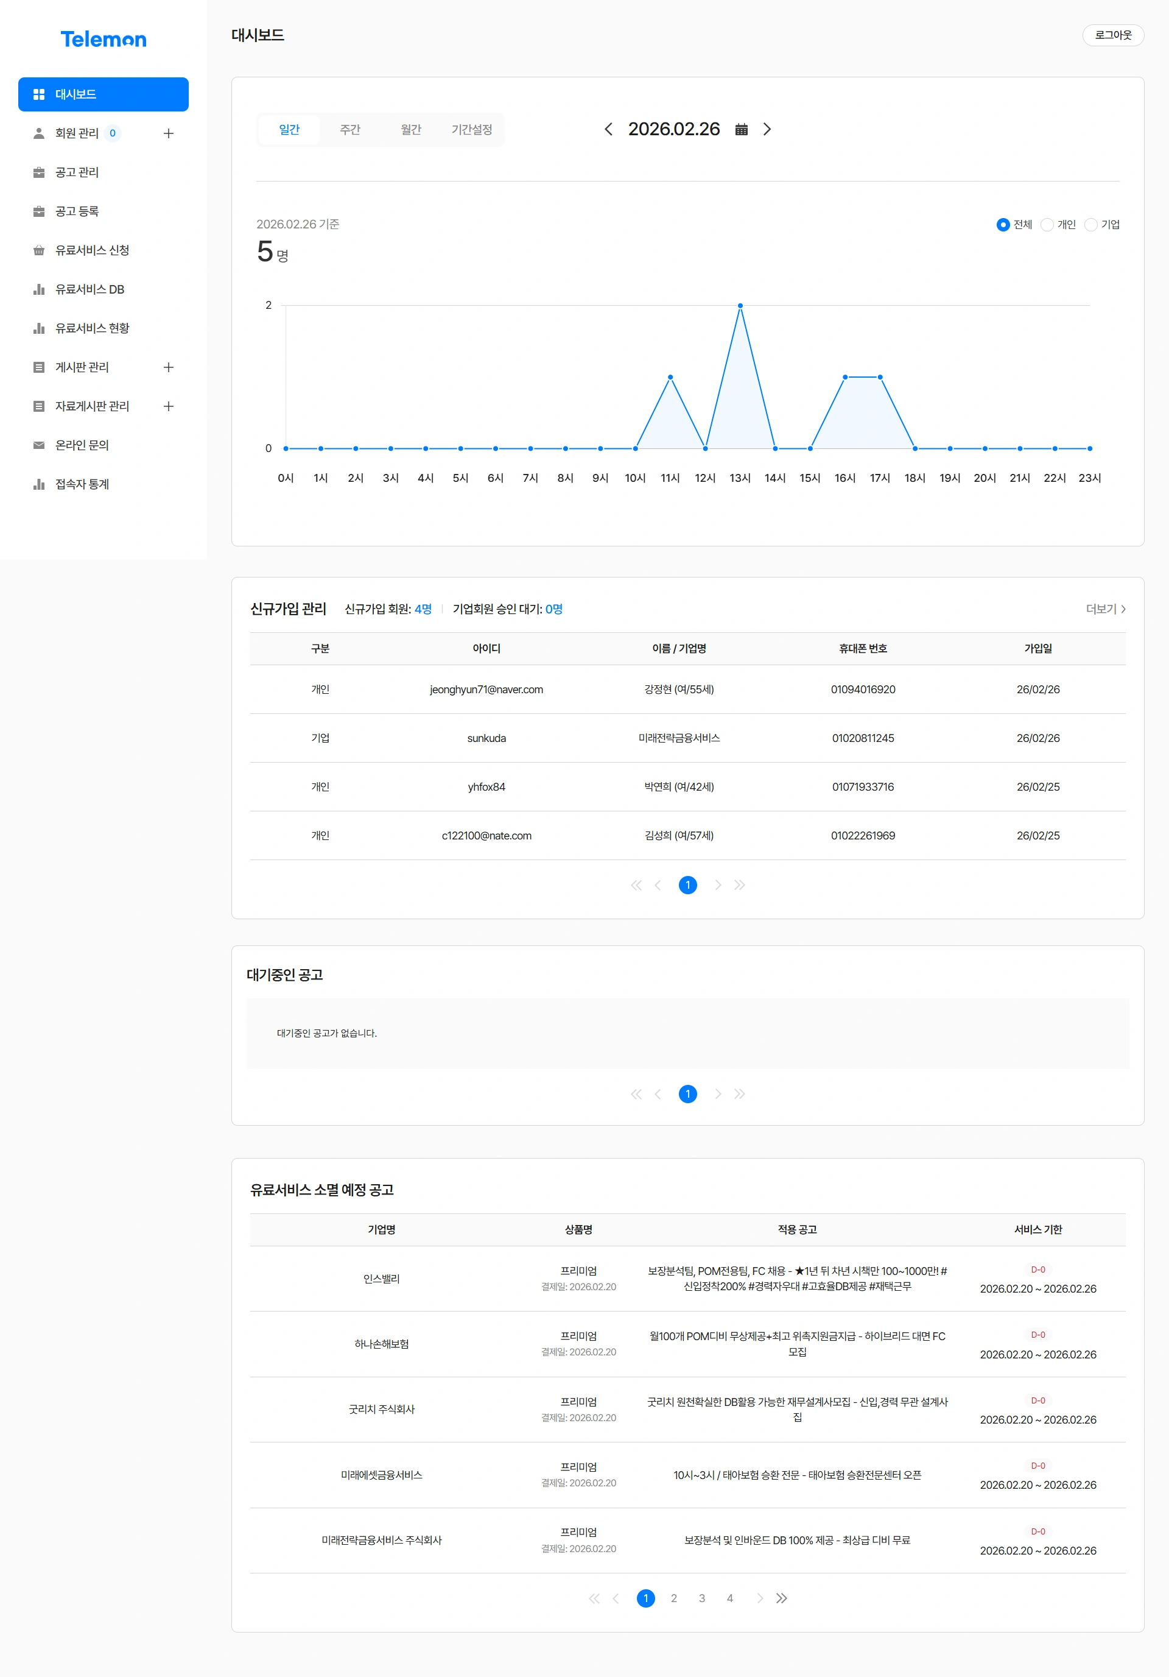
Task: Select the 전체 radio button
Action: pos(1003,224)
